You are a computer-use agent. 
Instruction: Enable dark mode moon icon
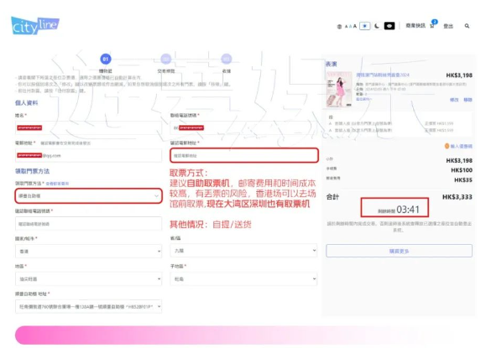pos(377,26)
